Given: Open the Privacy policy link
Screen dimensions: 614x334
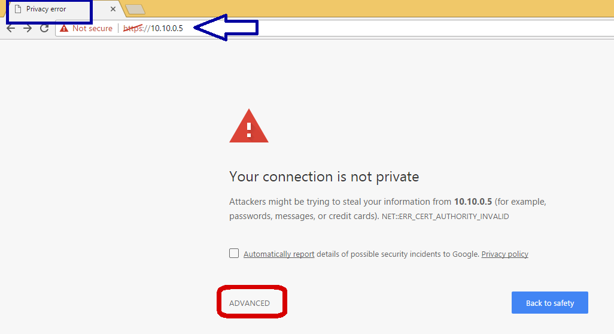Looking at the screenshot, I should point(504,254).
